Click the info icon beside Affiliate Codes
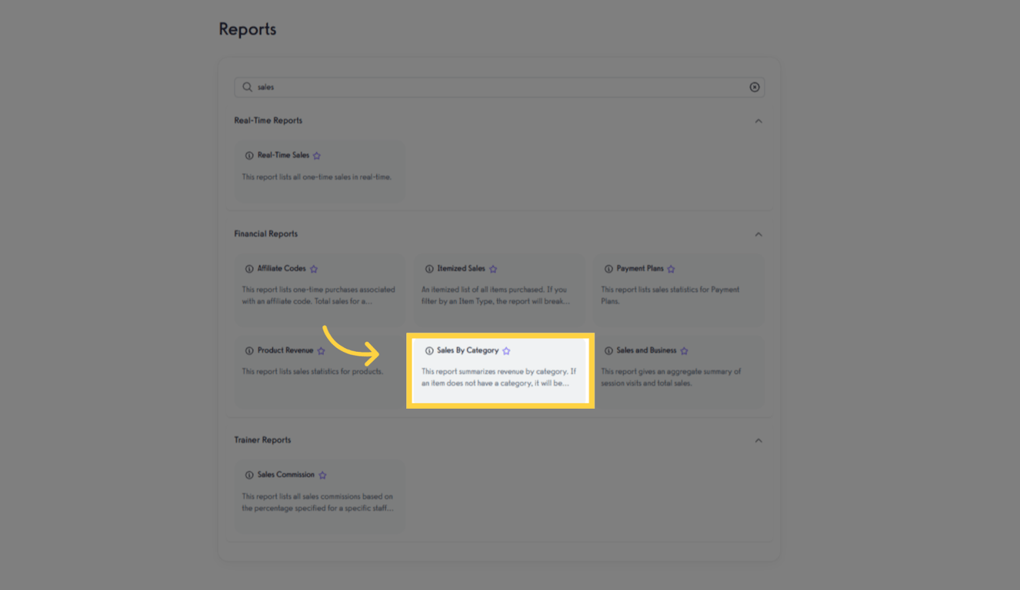 pyautogui.click(x=249, y=268)
